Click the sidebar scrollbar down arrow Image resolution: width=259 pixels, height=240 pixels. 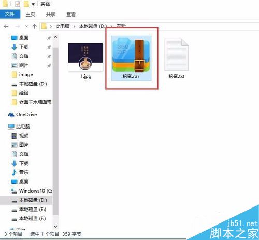[x=55, y=226]
